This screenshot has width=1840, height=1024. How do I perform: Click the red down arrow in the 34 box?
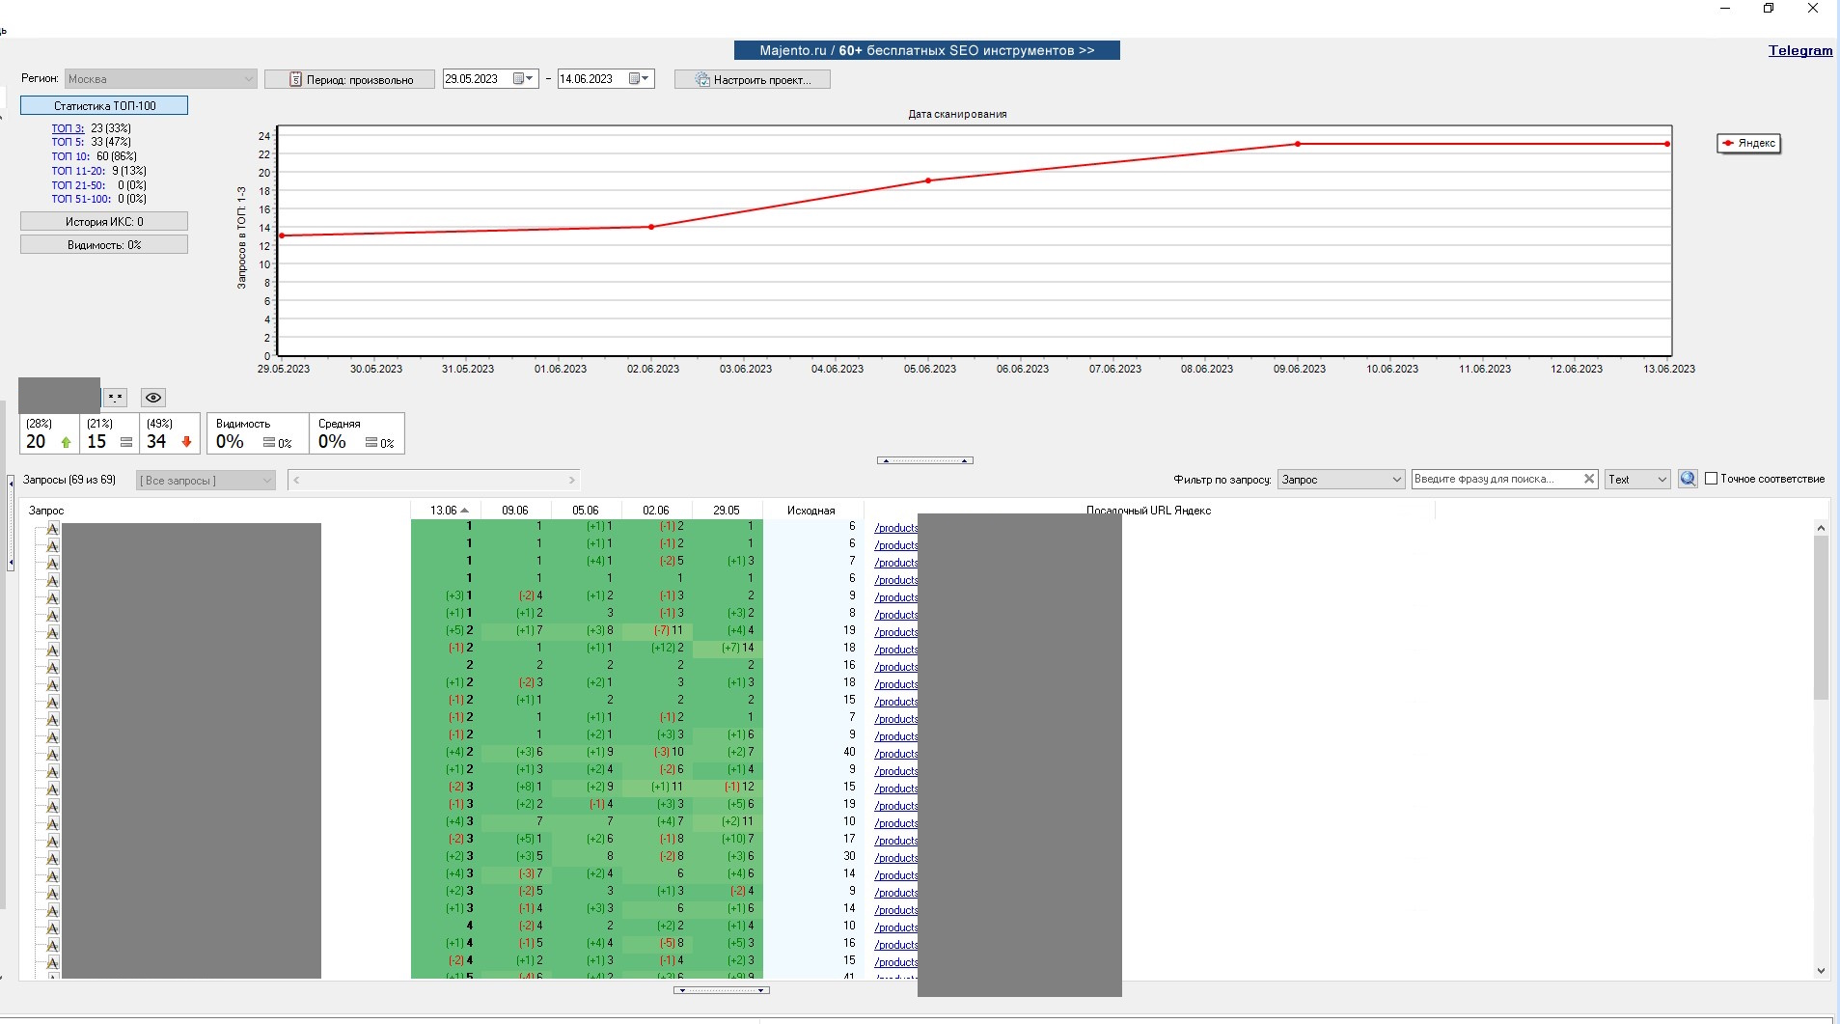[x=186, y=442]
